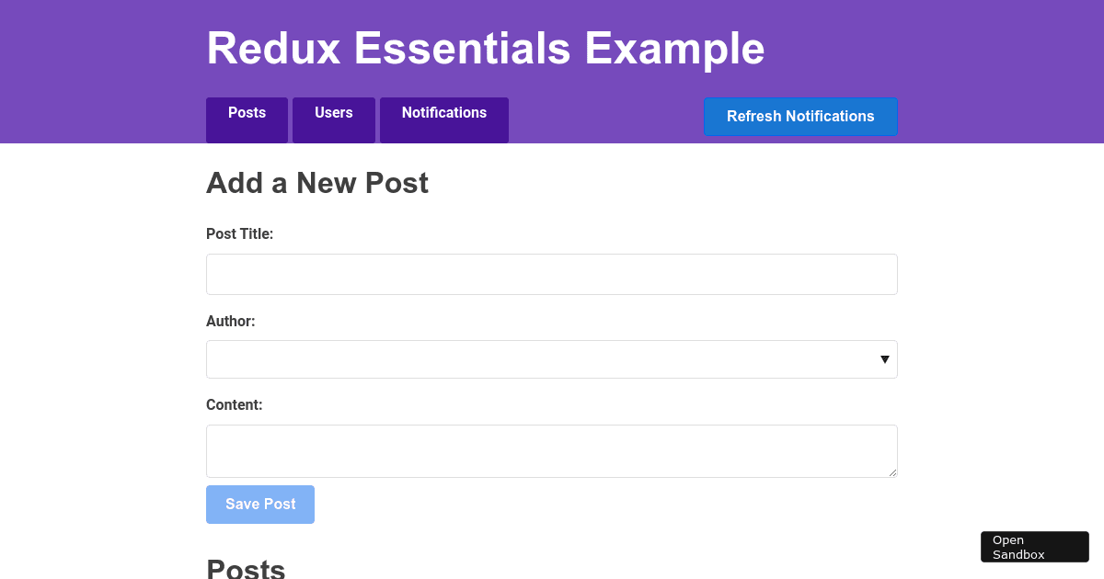Click the textarea resize handle
The width and height of the screenshot is (1104, 579).
[893, 474]
